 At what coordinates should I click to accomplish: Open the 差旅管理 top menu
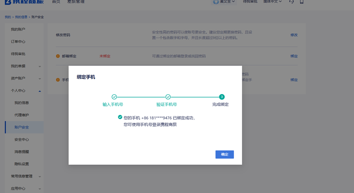pyautogui.click(x=76, y=2)
